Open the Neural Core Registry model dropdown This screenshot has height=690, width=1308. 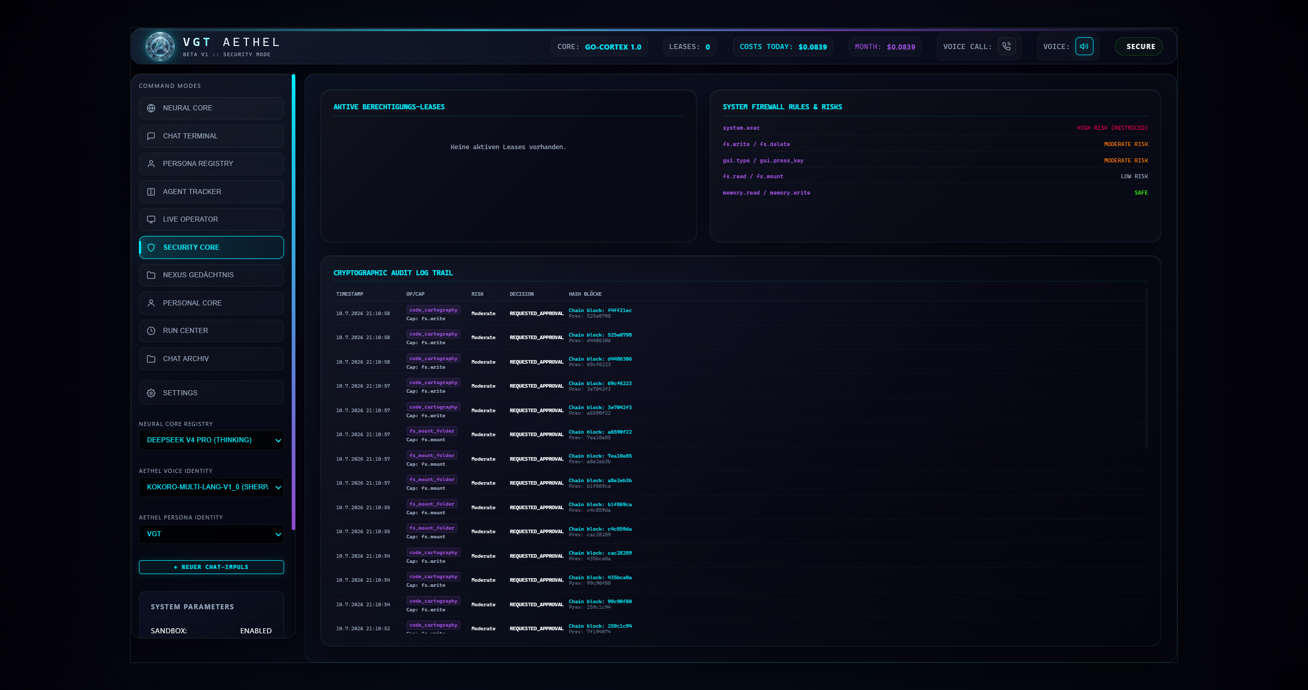coord(212,440)
